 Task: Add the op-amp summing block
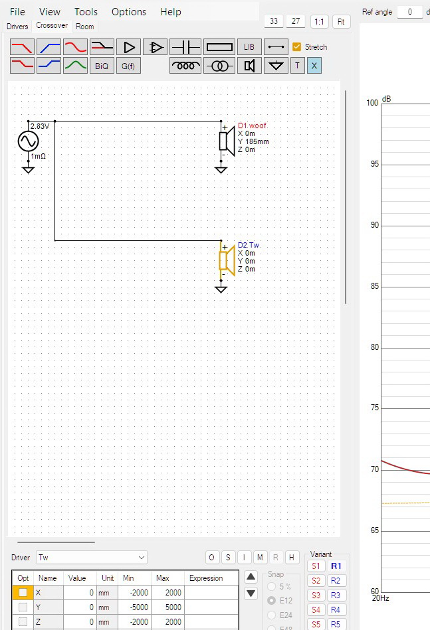pyautogui.click(x=155, y=47)
